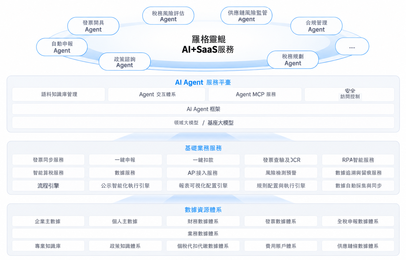Click the 費用賬戶體系 cell
406x260 pixels.
tap(281, 246)
